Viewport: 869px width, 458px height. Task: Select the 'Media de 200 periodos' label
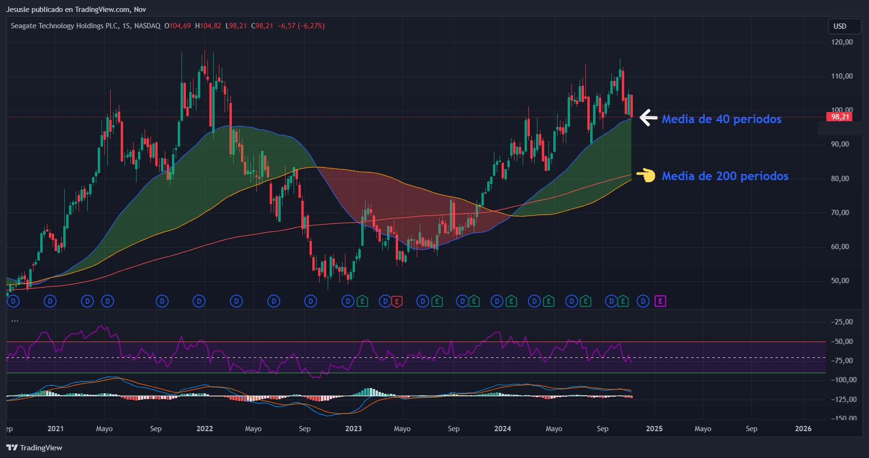pyautogui.click(x=725, y=176)
